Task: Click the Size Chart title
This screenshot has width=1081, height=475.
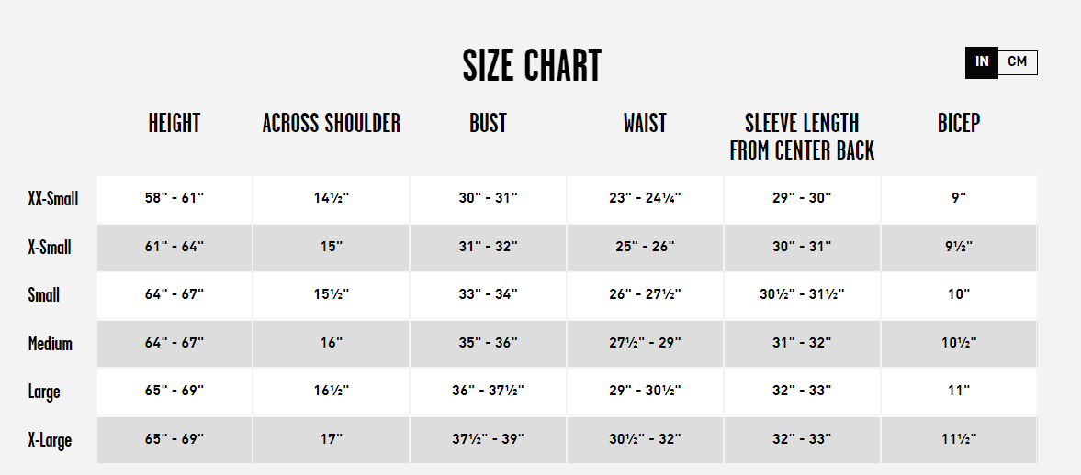Action: [x=532, y=66]
